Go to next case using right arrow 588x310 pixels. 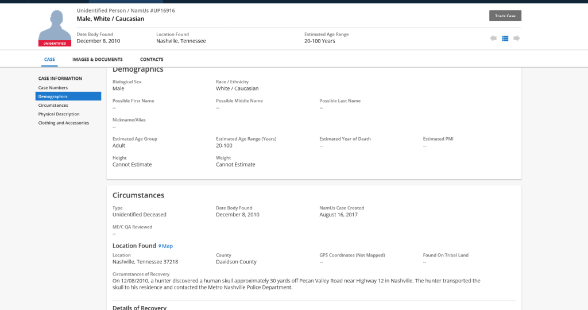click(517, 38)
